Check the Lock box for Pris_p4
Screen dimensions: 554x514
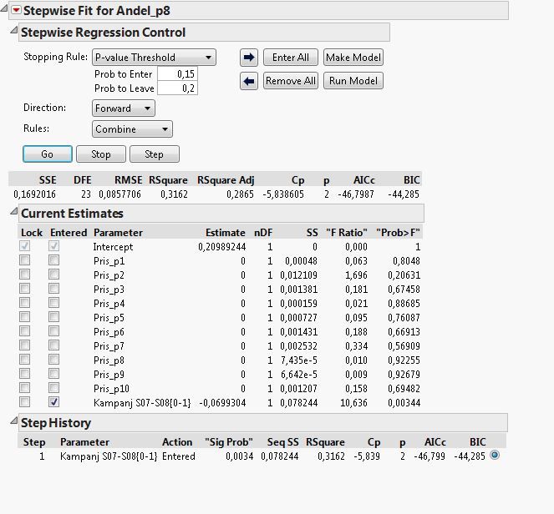(25, 303)
